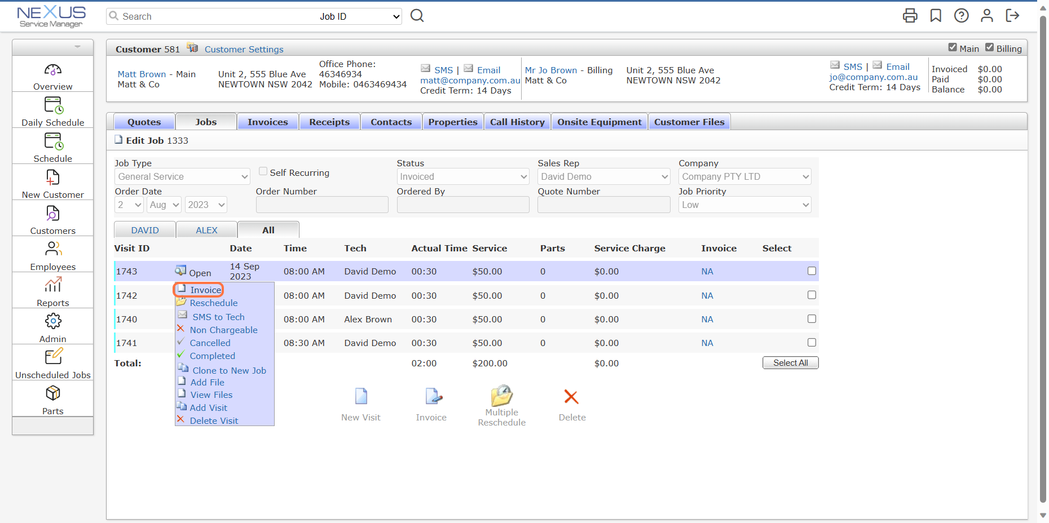The image size is (1049, 523).
Task: Open Unscheduled Jobs from the sidebar
Action: click(52, 364)
